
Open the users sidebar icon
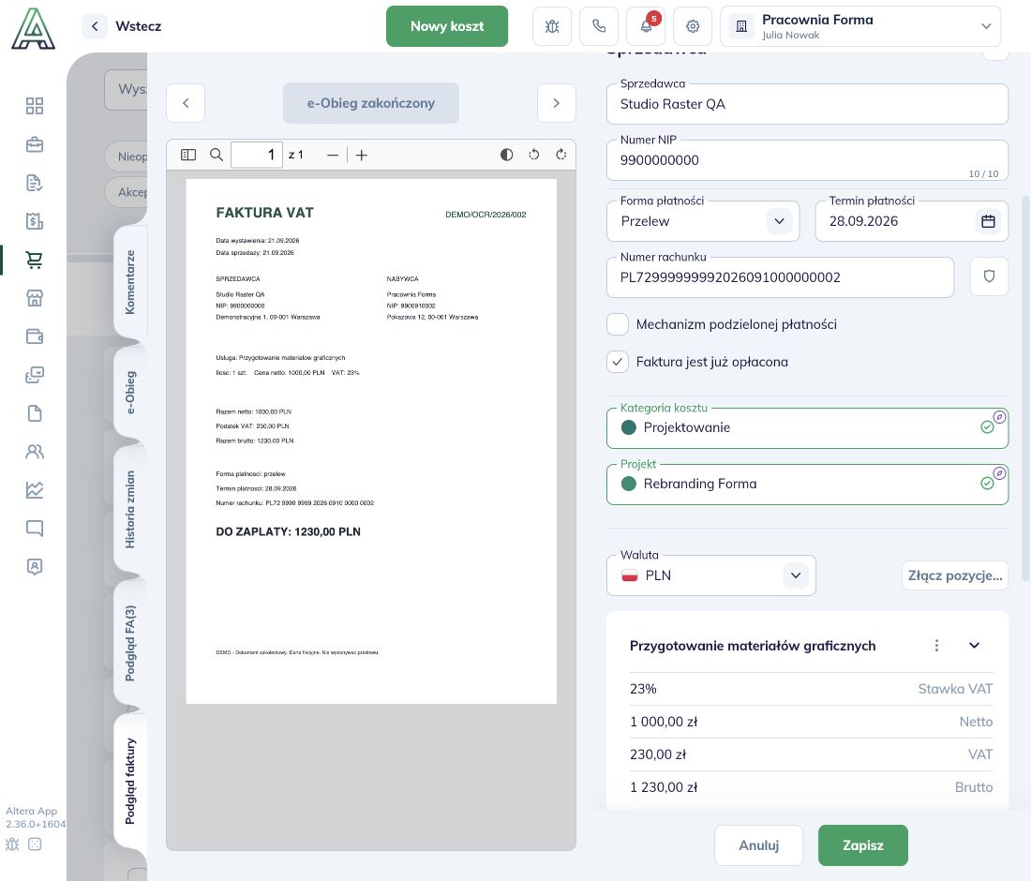(x=34, y=451)
